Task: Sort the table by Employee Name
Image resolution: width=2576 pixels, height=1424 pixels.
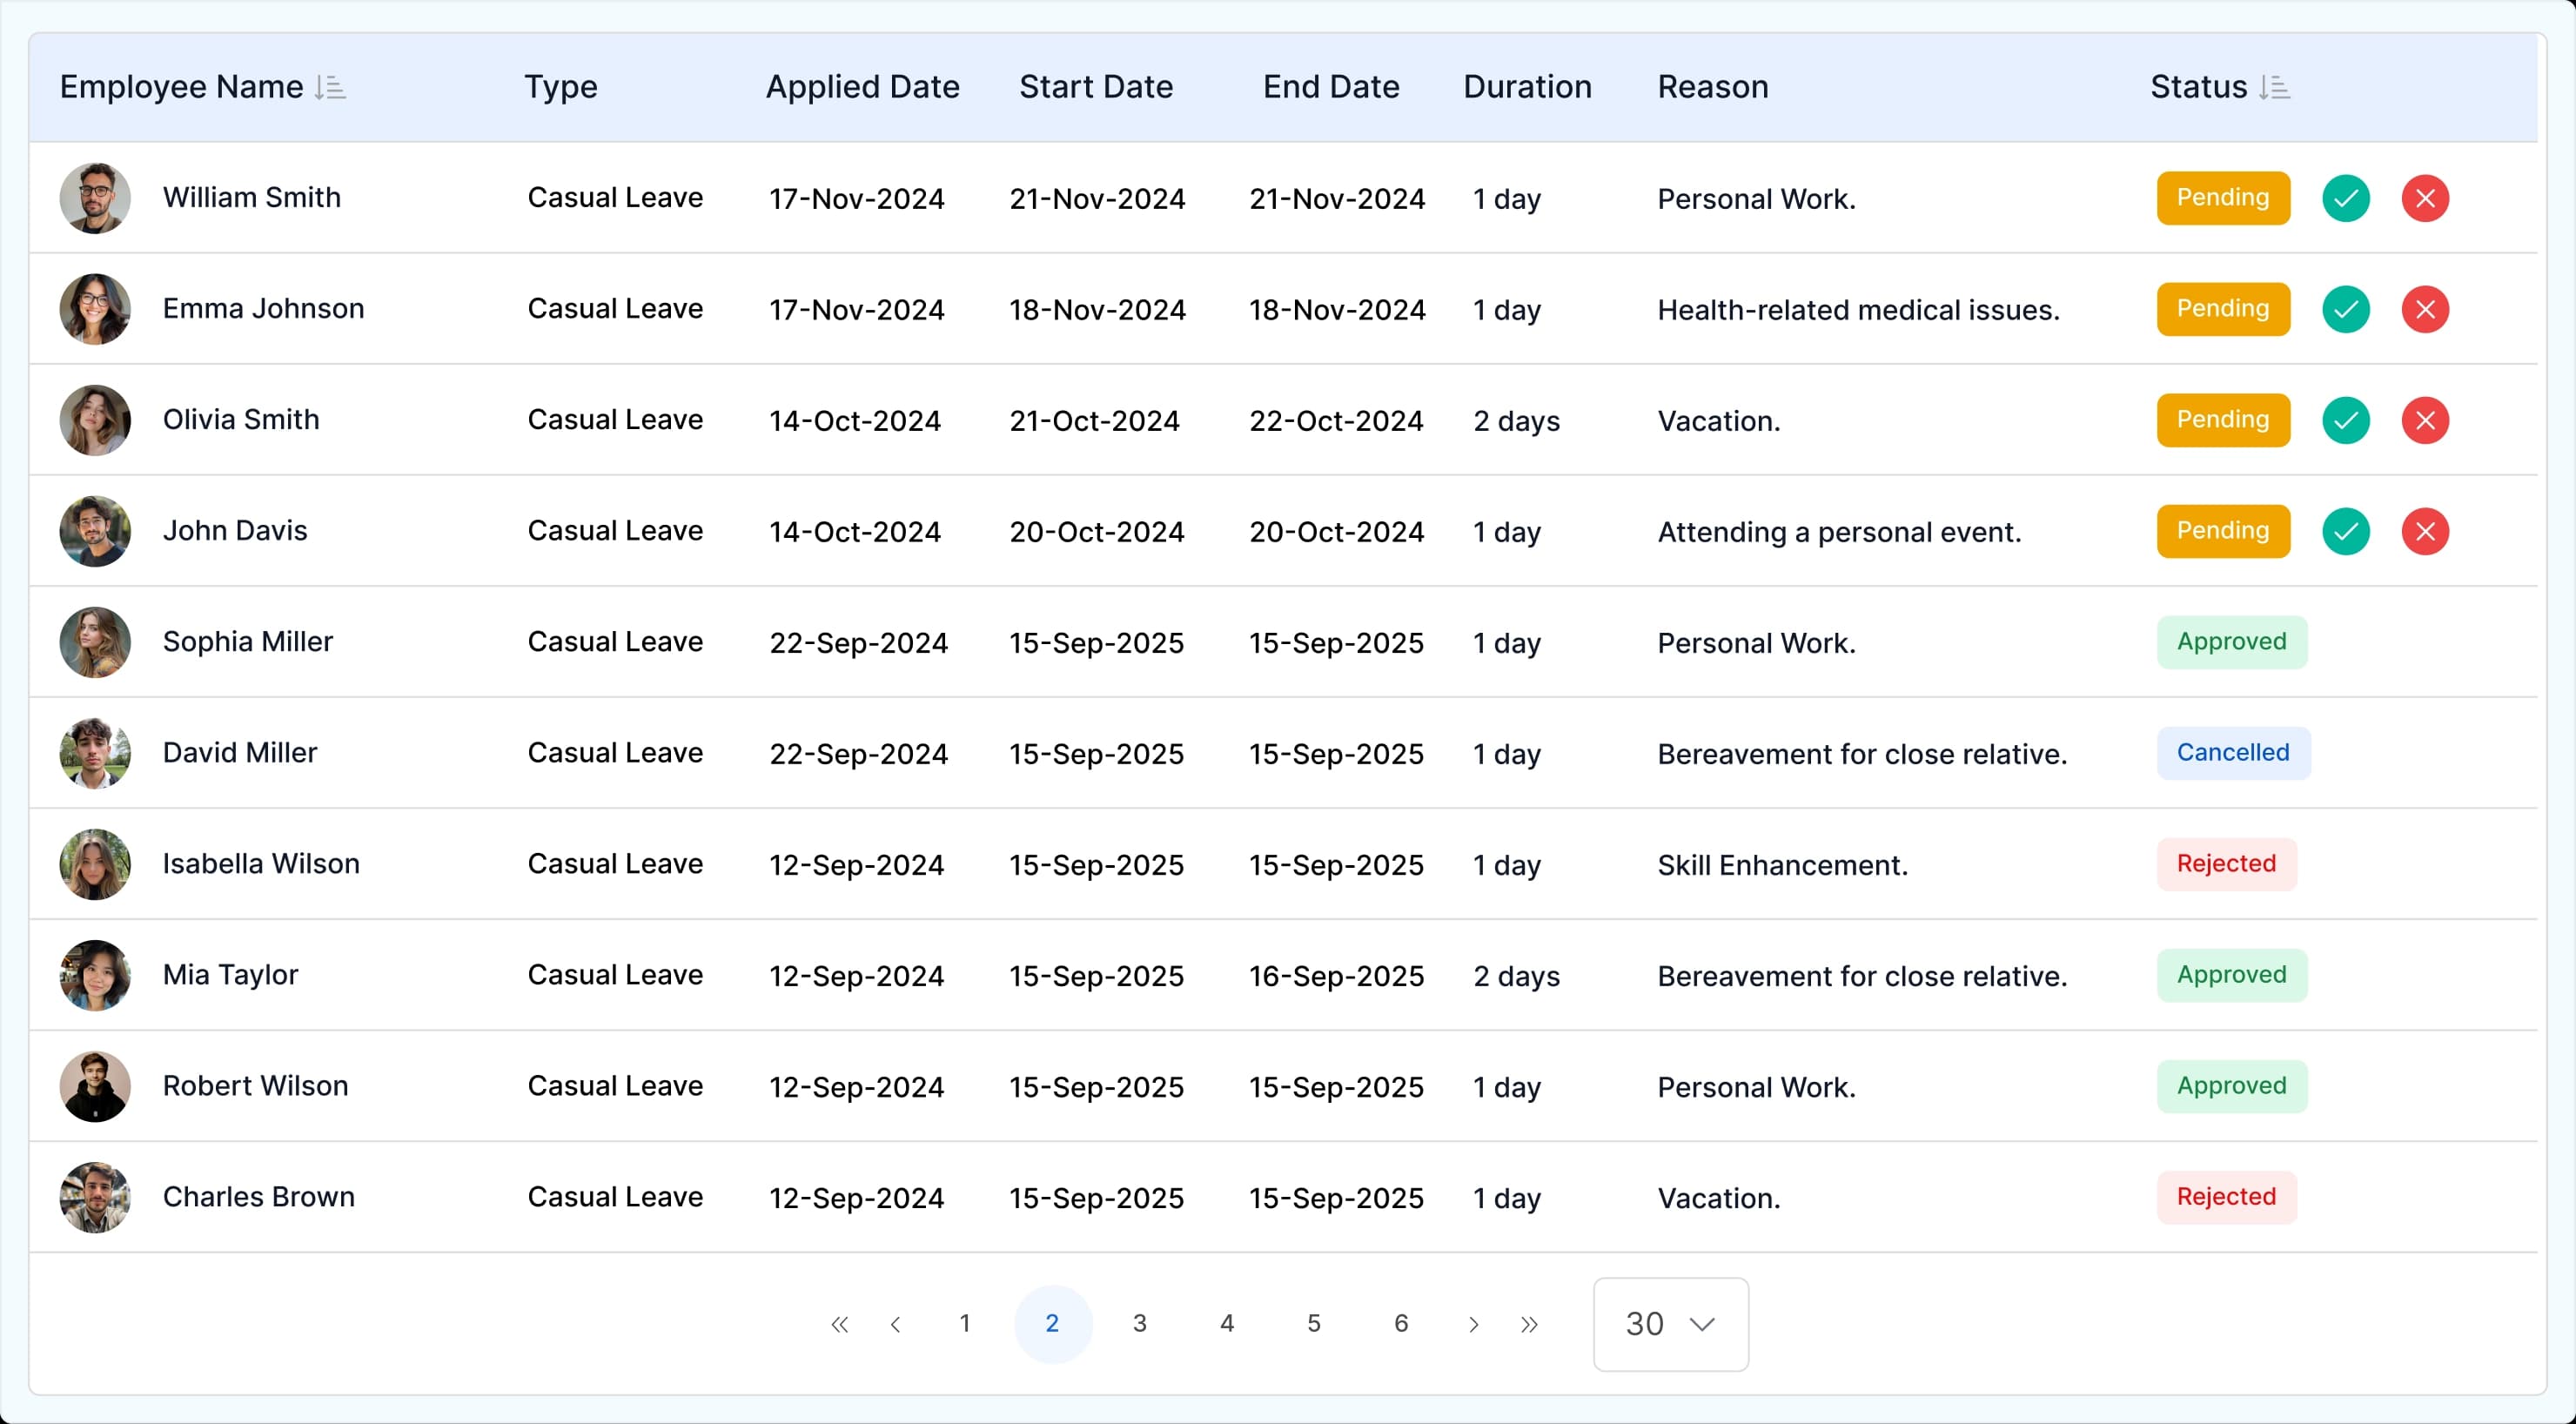Action: click(330, 87)
